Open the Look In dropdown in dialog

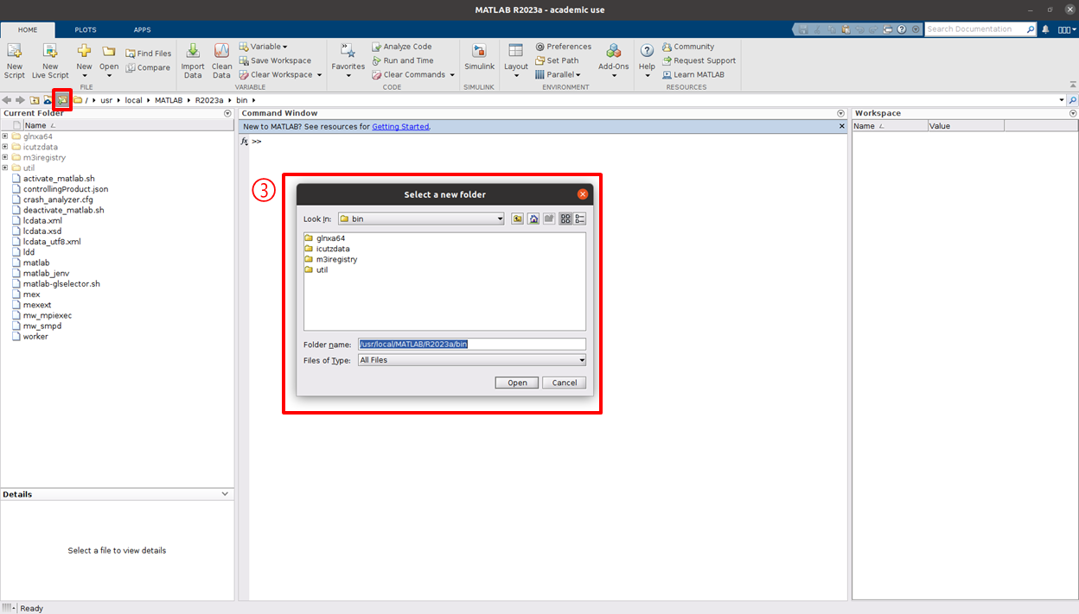(420, 219)
